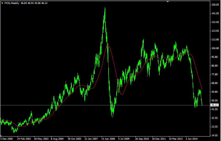This screenshot has width=221, height=141.
Task: Click the dropdown triangle beside FOIL,Weekly
Action: coord(2,3)
